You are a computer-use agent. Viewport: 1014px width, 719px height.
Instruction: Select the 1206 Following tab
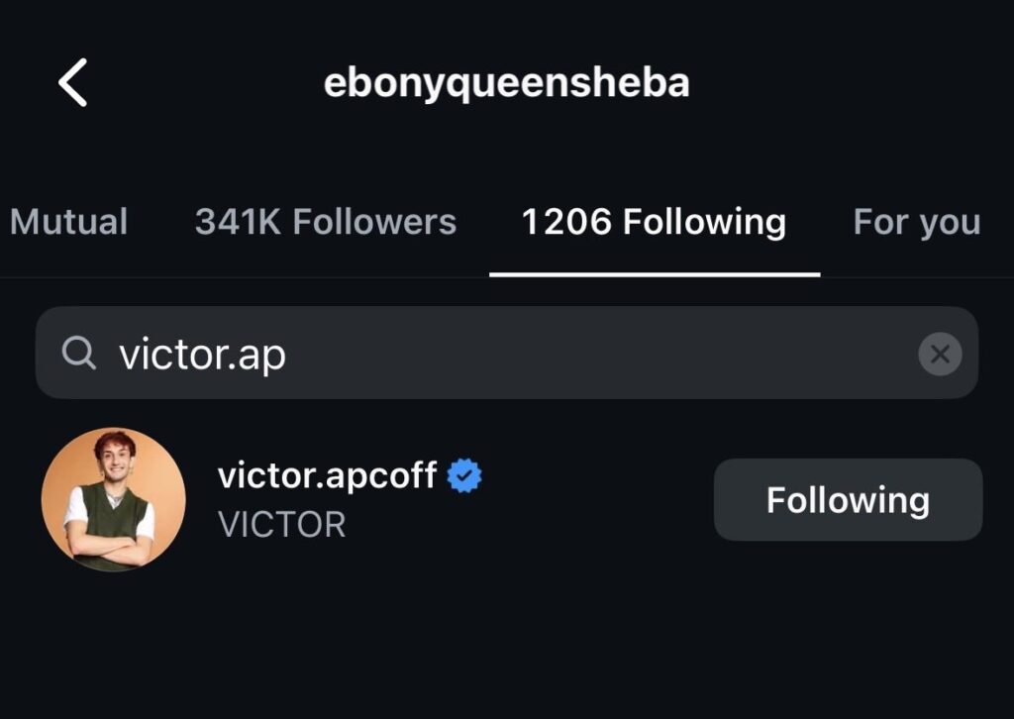click(654, 222)
